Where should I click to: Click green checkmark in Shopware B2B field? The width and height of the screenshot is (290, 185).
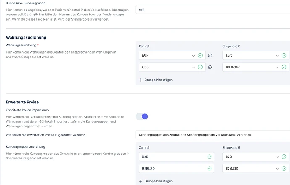(x=284, y=157)
